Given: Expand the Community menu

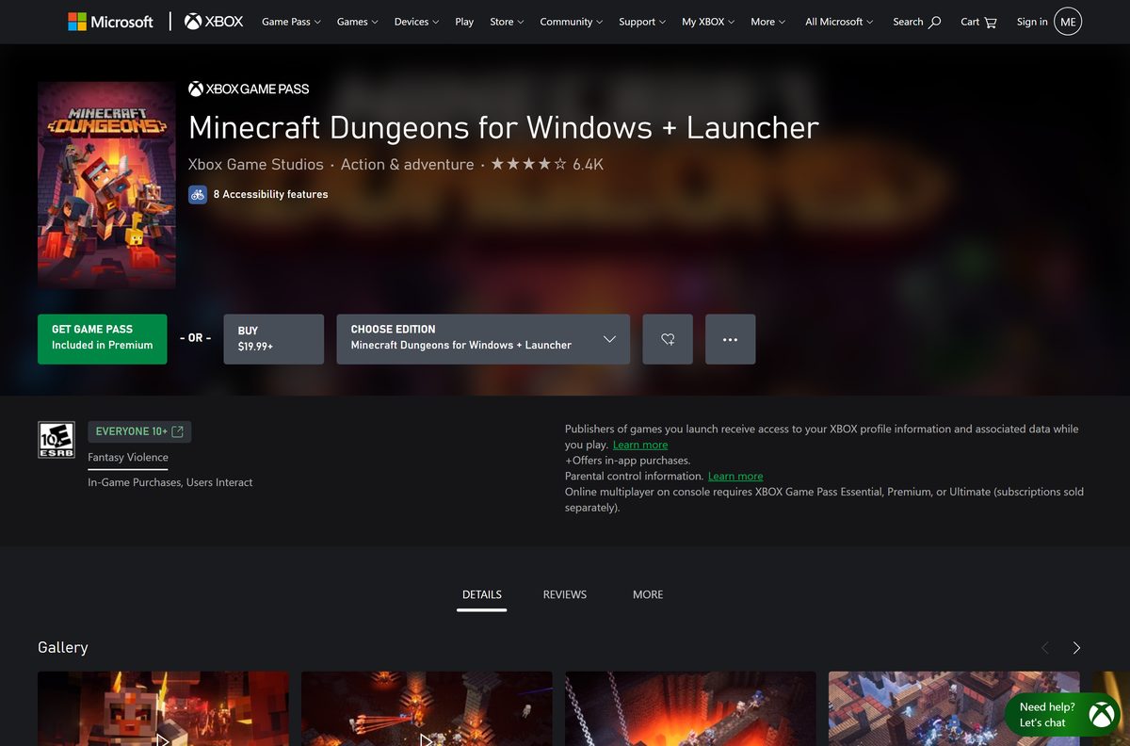Looking at the screenshot, I should 572,22.
